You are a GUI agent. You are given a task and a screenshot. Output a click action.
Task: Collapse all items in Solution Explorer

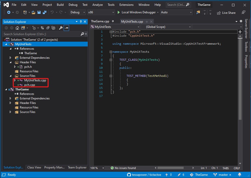(x=48, y=28)
